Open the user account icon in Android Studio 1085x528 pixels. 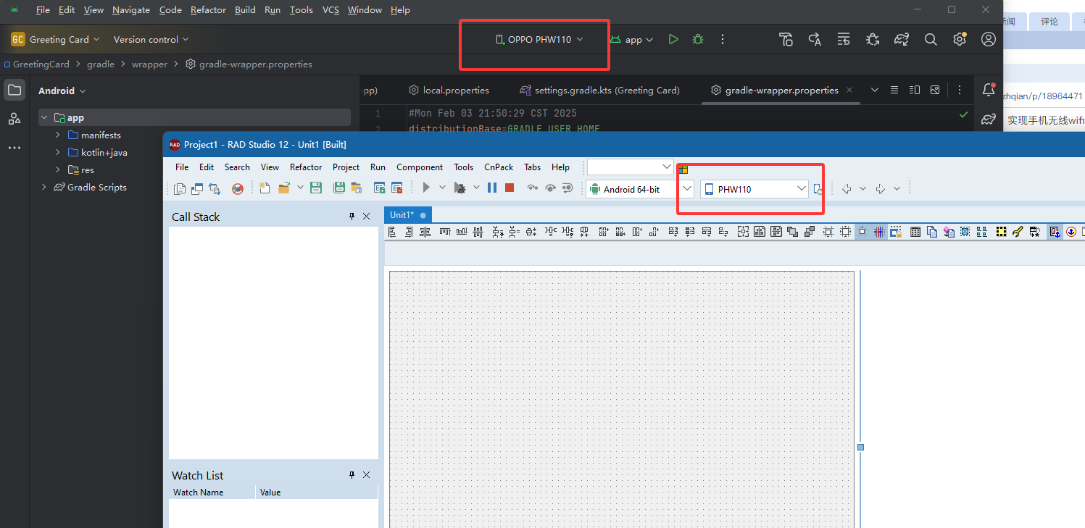989,40
